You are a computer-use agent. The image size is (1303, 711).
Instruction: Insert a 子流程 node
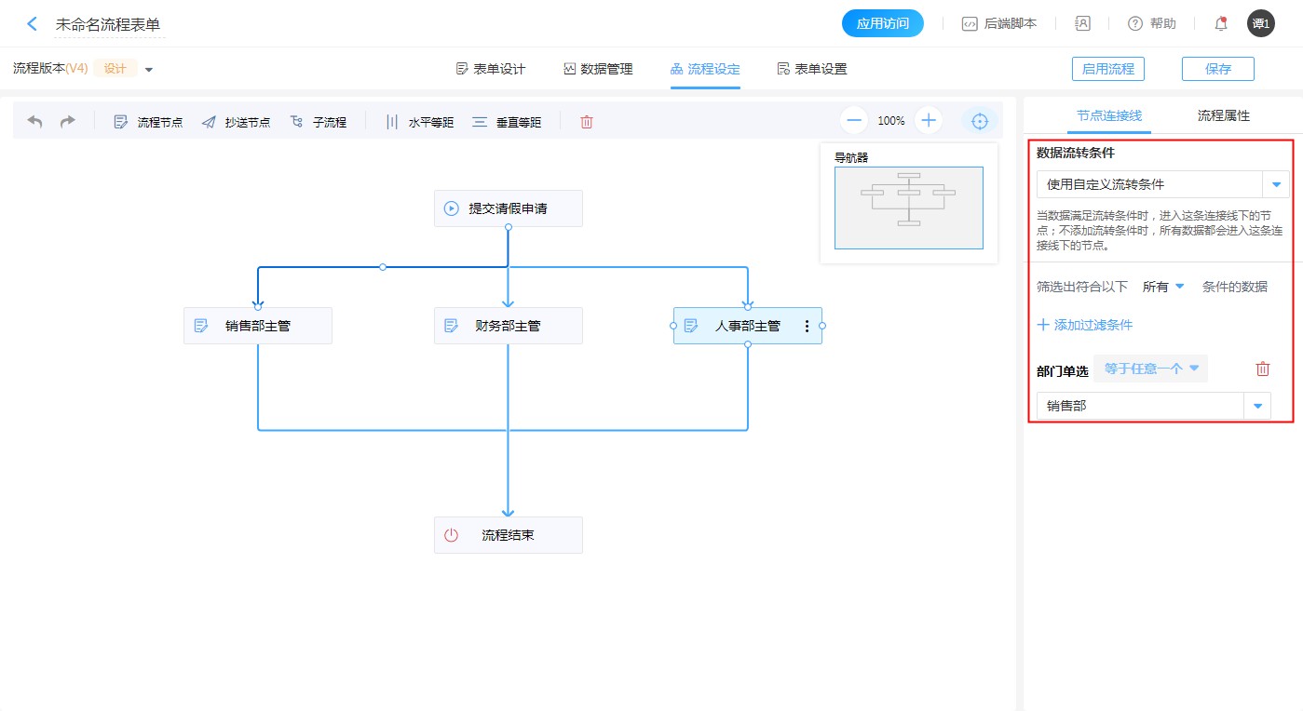click(x=319, y=122)
